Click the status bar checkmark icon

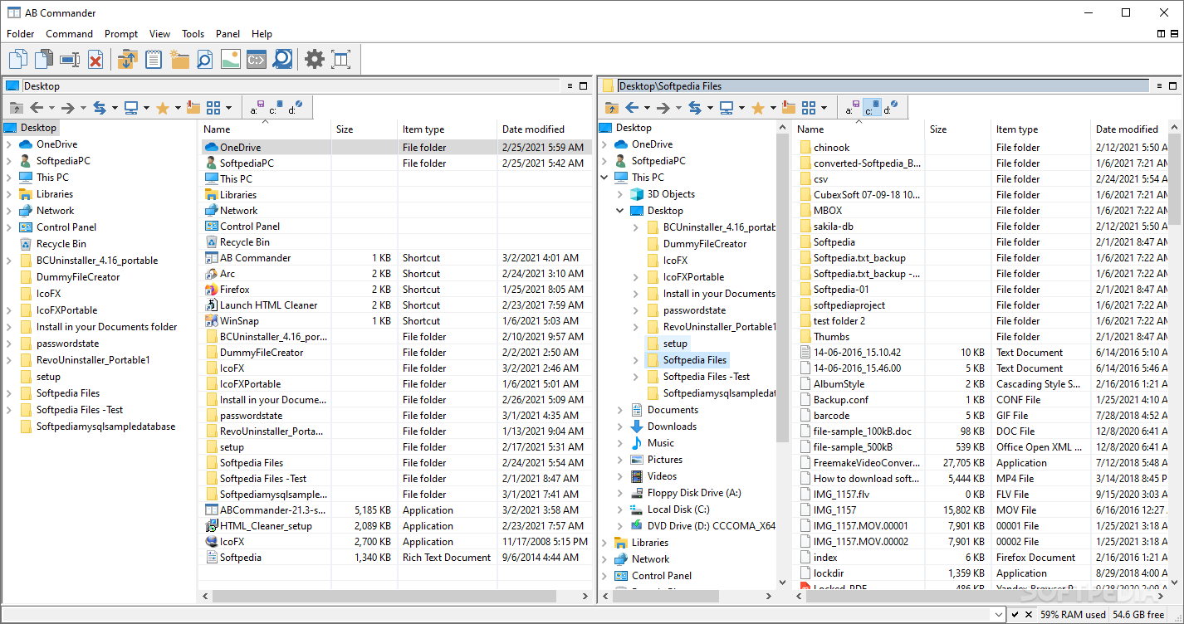pyautogui.click(x=1015, y=615)
